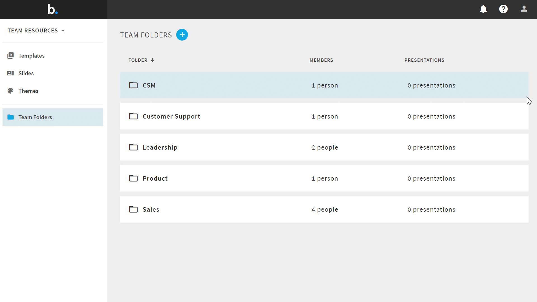Toggle sort arrow next to Folder header

pos(153,60)
